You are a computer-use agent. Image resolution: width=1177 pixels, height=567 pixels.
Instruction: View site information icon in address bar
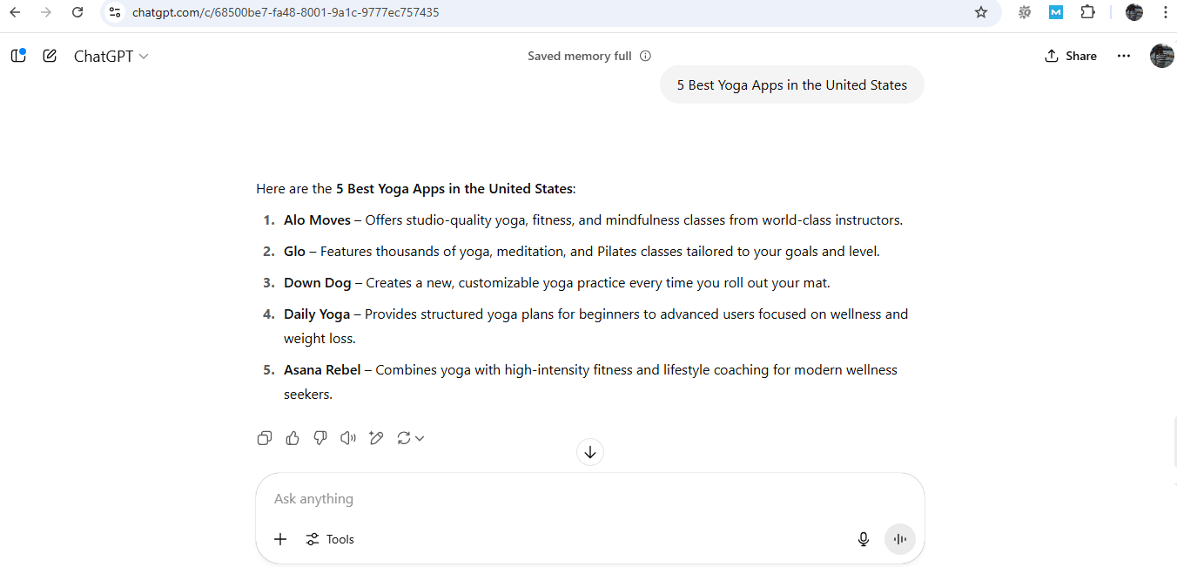click(115, 12)
